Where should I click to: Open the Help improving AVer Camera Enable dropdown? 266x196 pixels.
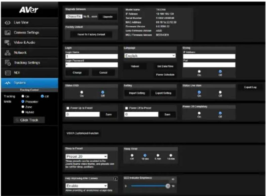click(x=87, y=186)
